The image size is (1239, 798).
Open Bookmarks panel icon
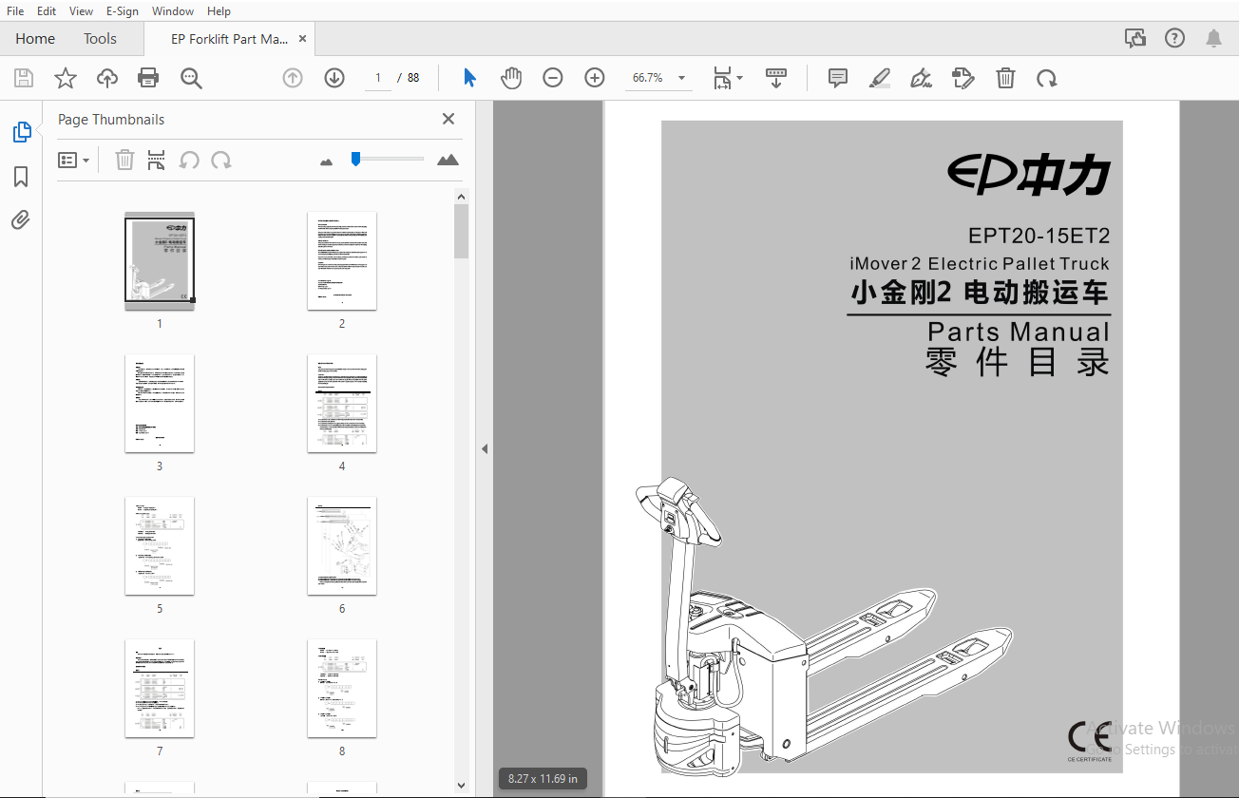point(21,177)
